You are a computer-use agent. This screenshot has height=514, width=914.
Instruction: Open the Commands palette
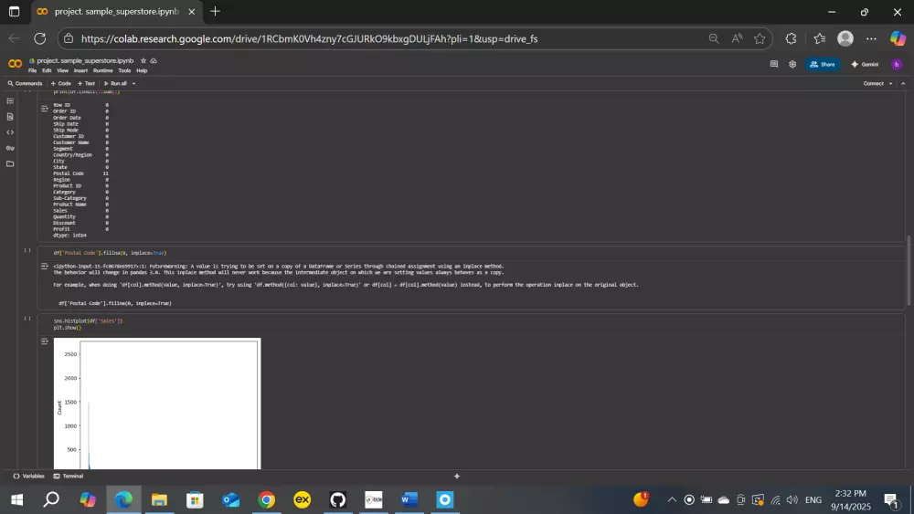click(x=25, y=83)
